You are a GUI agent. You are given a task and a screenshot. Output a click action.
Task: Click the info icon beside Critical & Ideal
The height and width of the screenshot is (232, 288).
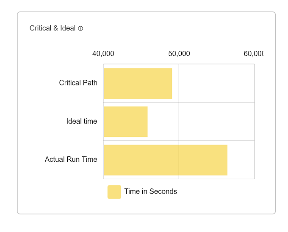click(80, 28)
